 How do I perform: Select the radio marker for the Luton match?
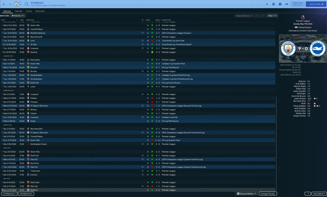tap(2, 87)
